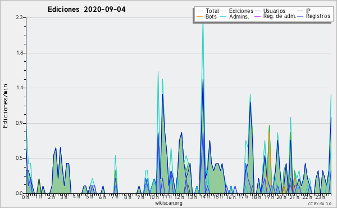The image size is (337, 208).
Task: Click the 2.3 value on the y-axis
Action: coord(19,17)
